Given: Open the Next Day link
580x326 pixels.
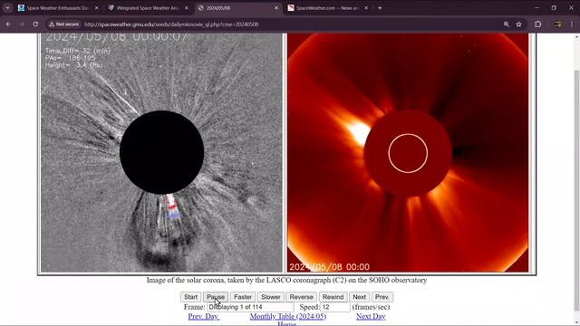Looking at the screenshot, I should [x=371, y=316].
